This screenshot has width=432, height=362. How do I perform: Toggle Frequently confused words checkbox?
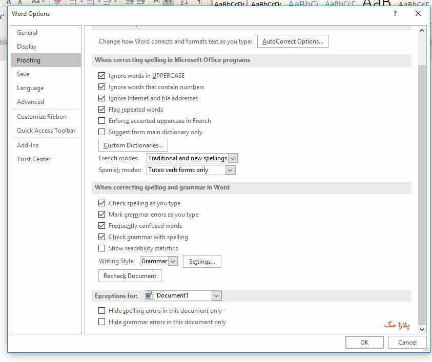coord(101,226)
